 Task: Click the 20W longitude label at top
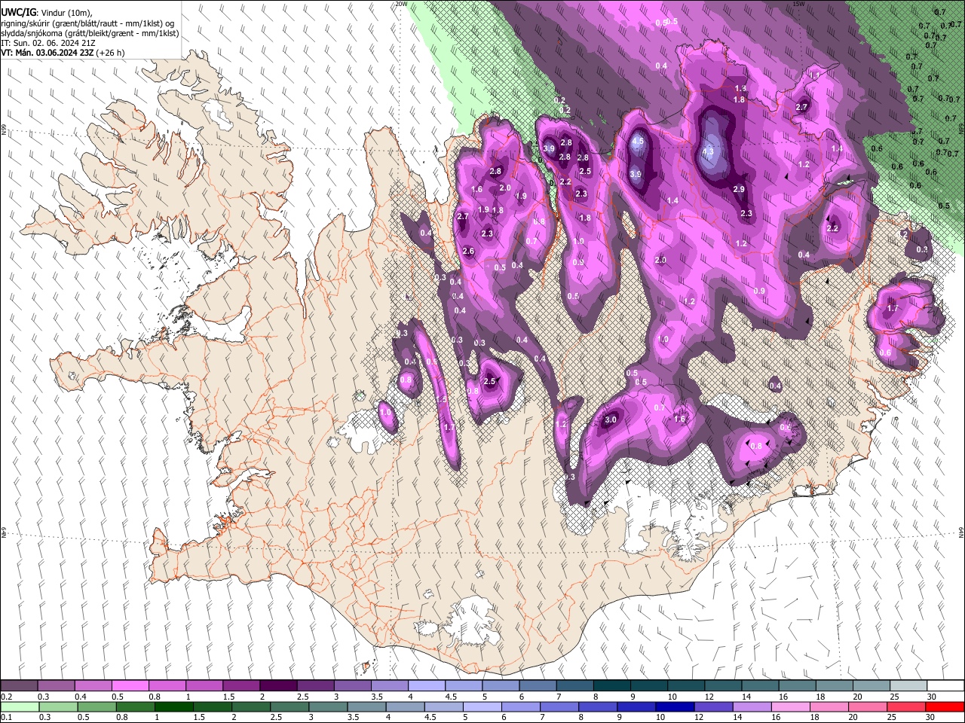pyautogui.click(x=402, y=4)
